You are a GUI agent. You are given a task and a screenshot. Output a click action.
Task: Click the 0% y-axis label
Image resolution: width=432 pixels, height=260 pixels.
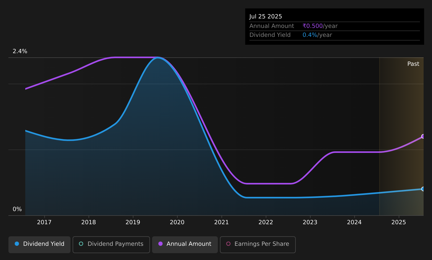click(x=17, y=209)
